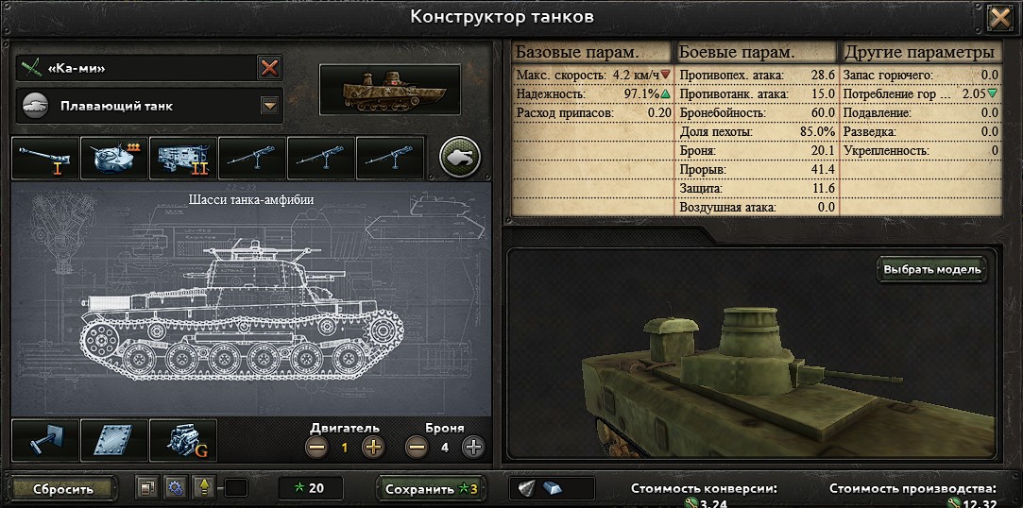Expand the Плавающий танк type dropdown
Viewport: 1023px width, 508px height.
269,105
